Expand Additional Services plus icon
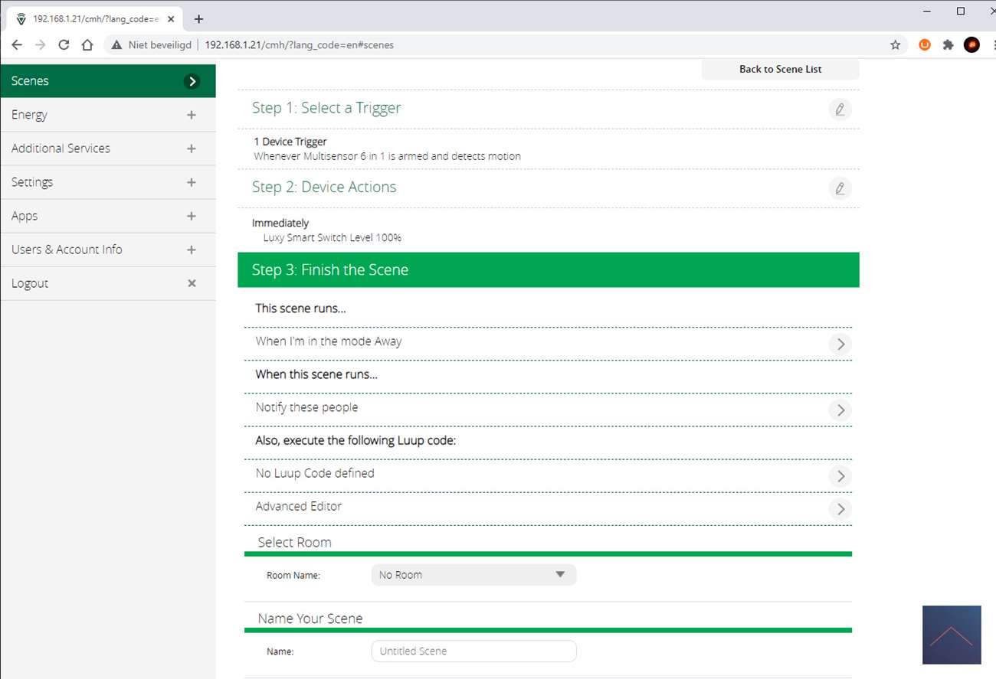Image resolution: width=996 pixels, height=679 pixels. 192,149
